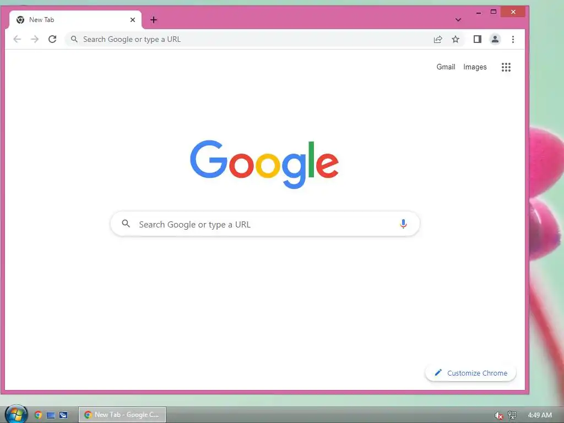Expand the tab search dropdown arrow
This screenshot has width=564, height=423.
point(458,20)
